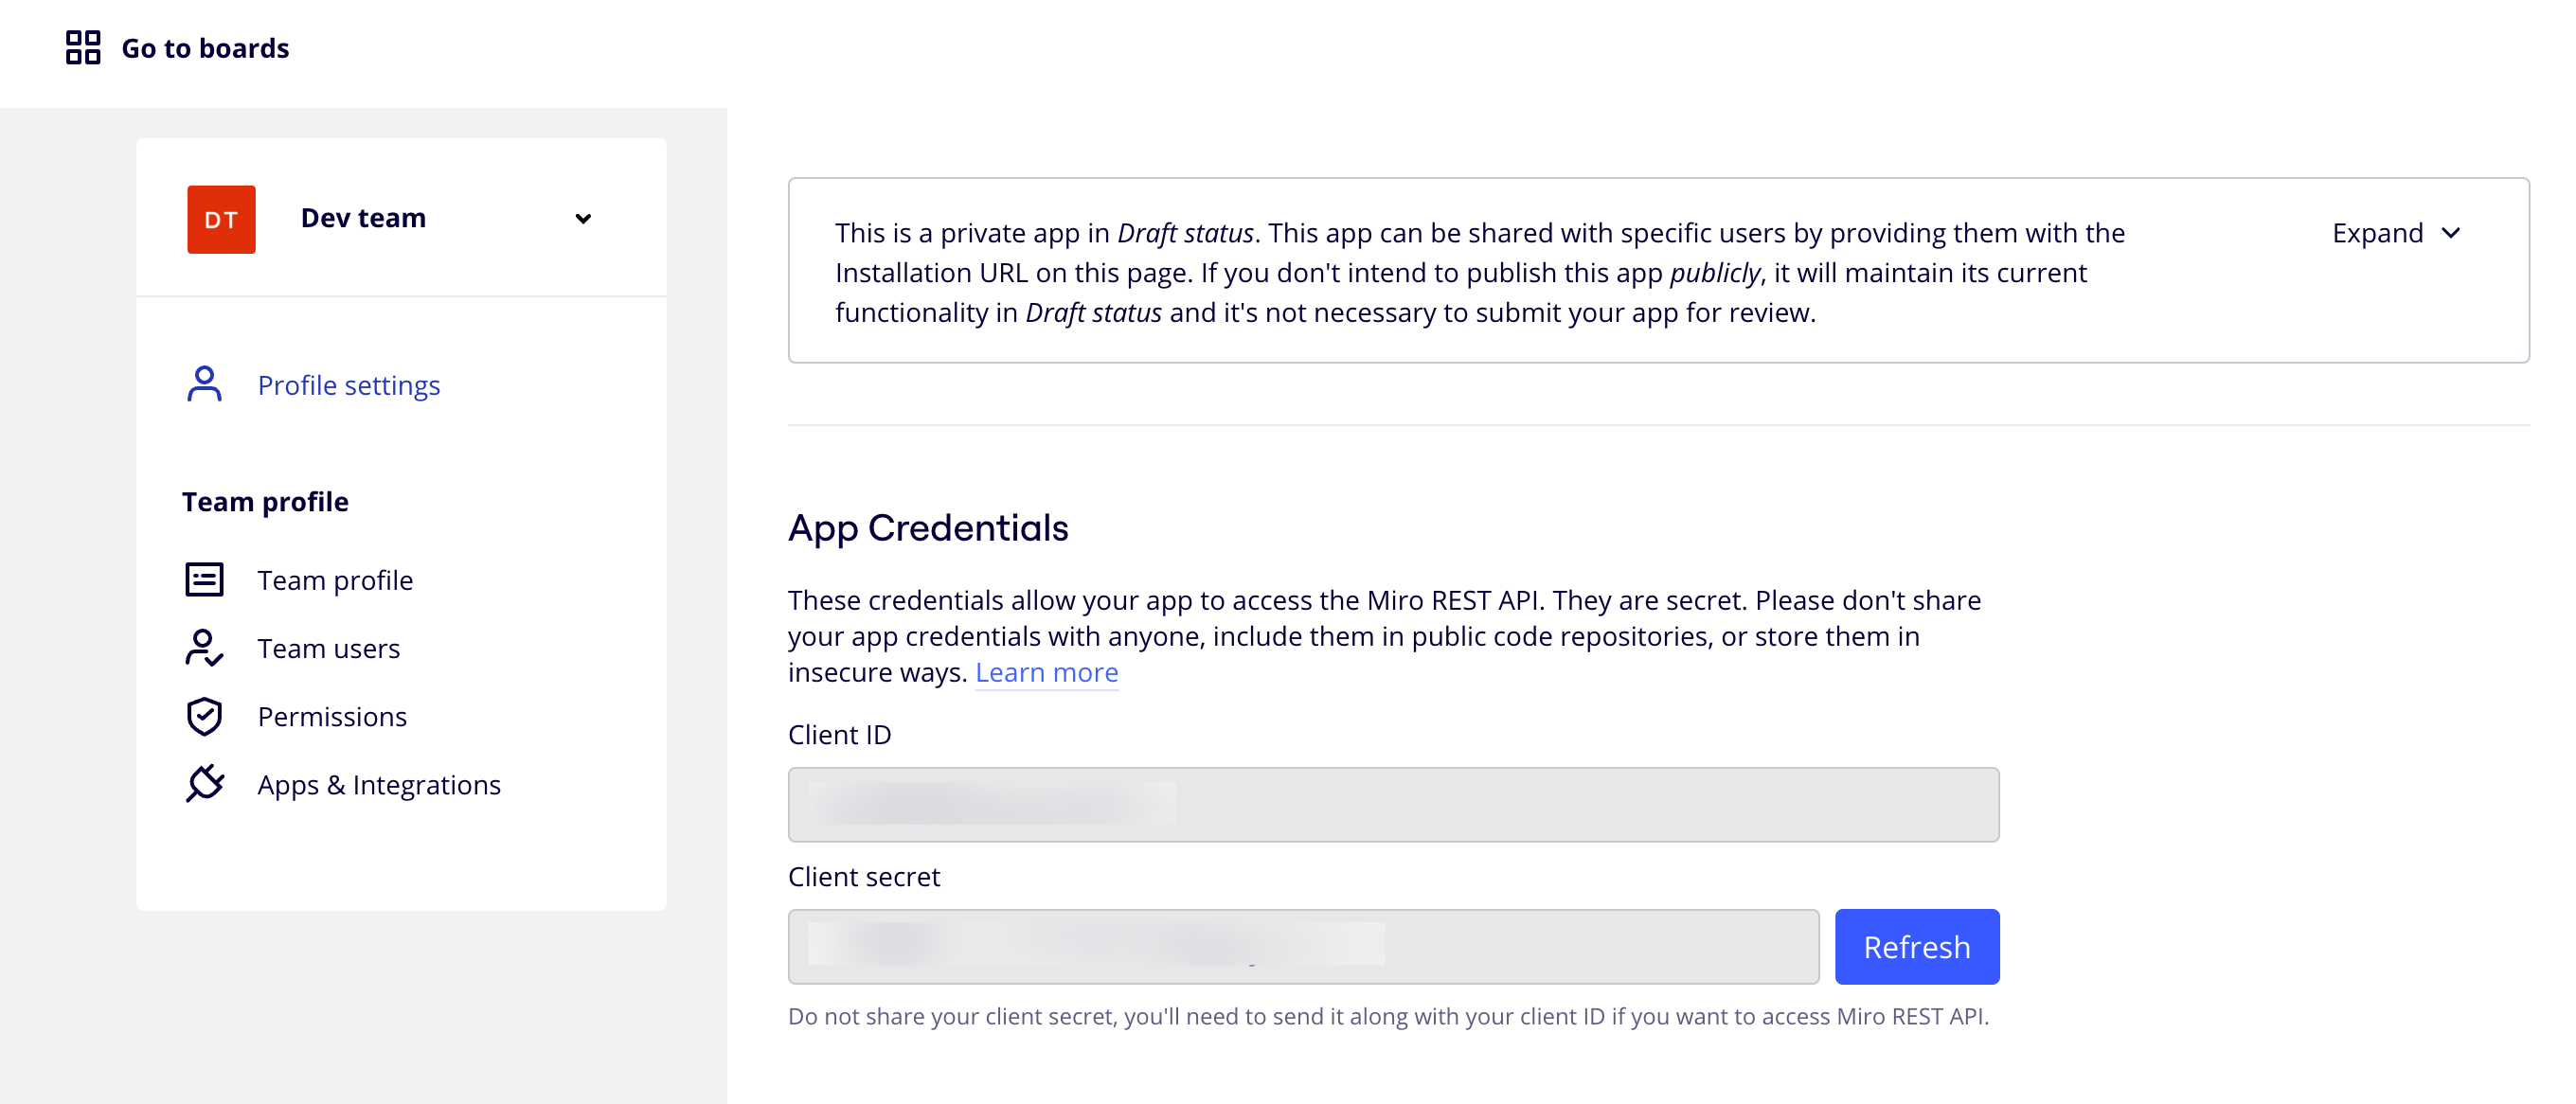Image resolution: width=2576 pixels, height=1104 pixels.
Task: Open the Dev team dropdown arrow
Action: click(583, 219)
